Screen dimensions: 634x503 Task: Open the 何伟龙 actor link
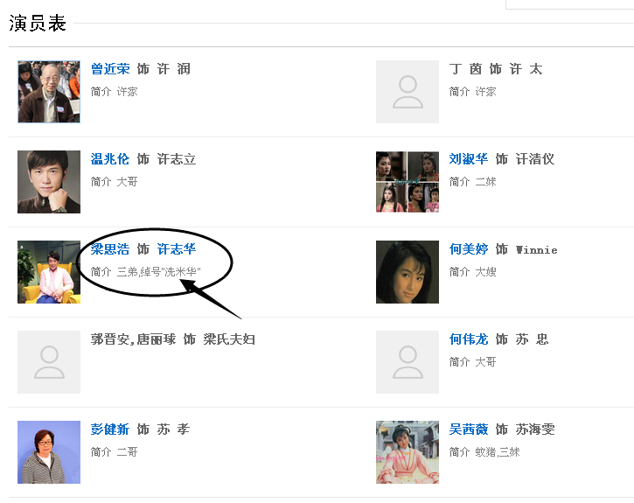469,339
